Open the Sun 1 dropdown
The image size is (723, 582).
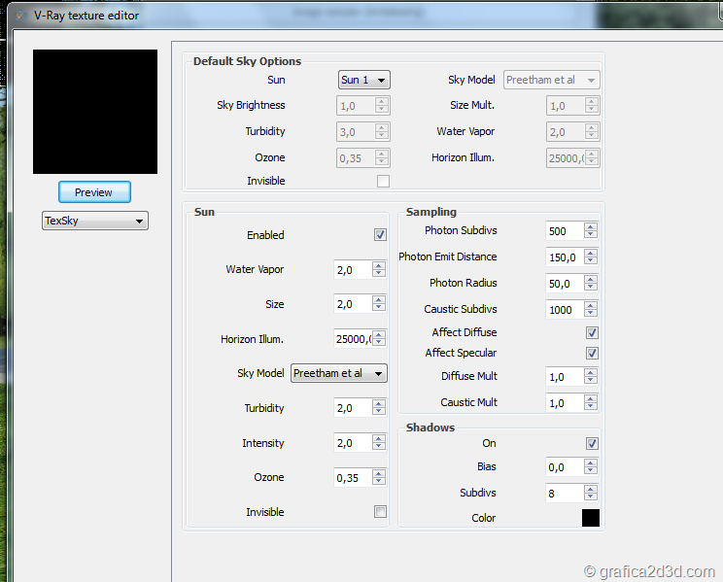pos(364,80)
